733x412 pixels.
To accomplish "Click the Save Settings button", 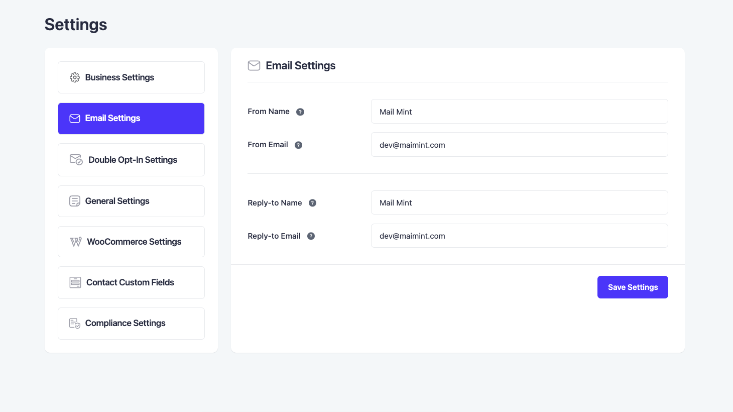I will click(x=633, y=287).
